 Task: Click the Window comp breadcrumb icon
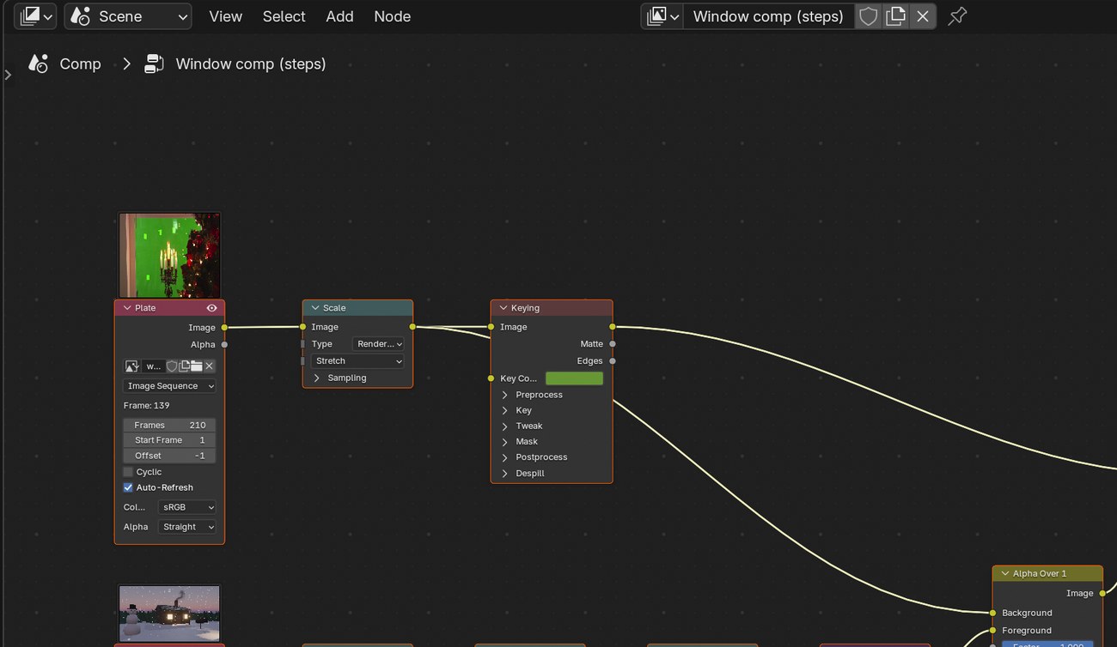point(154,63)
